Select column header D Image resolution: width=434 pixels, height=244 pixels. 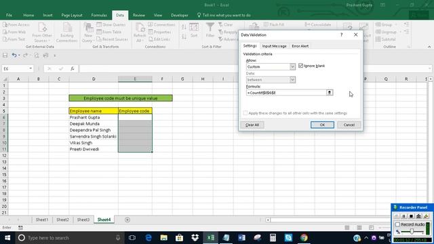tap(94, 79)
